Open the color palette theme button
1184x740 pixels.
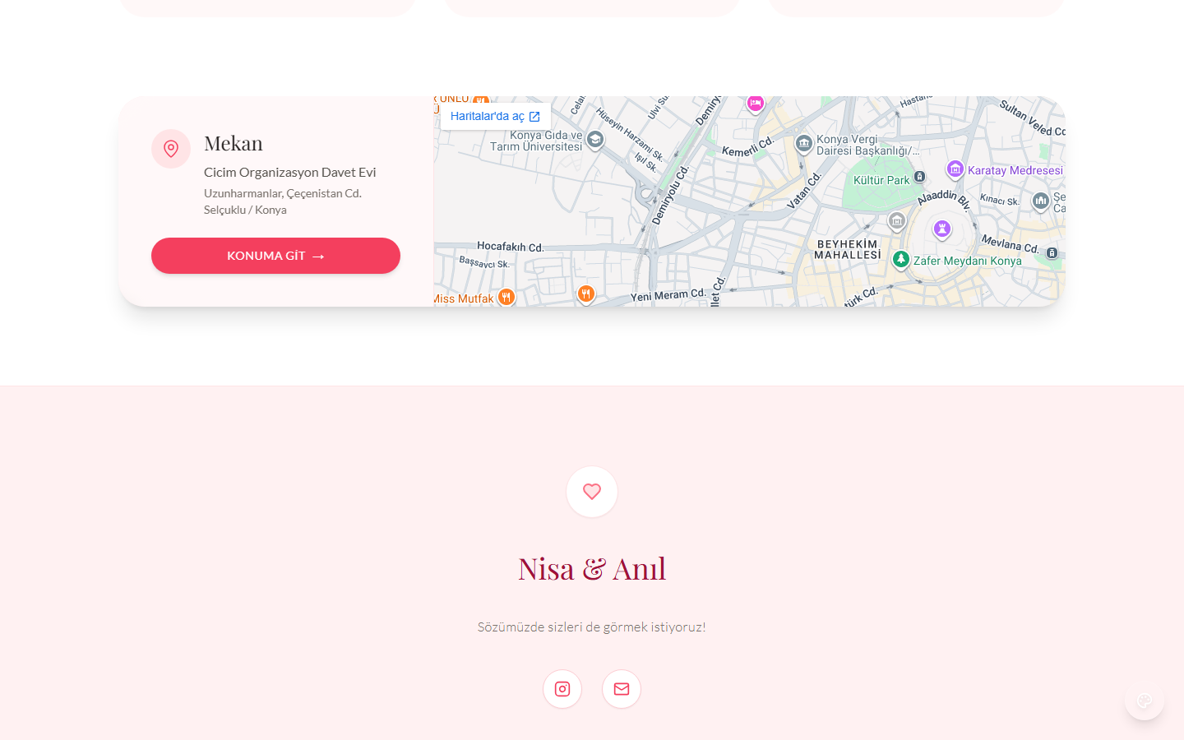point(1145,701)
